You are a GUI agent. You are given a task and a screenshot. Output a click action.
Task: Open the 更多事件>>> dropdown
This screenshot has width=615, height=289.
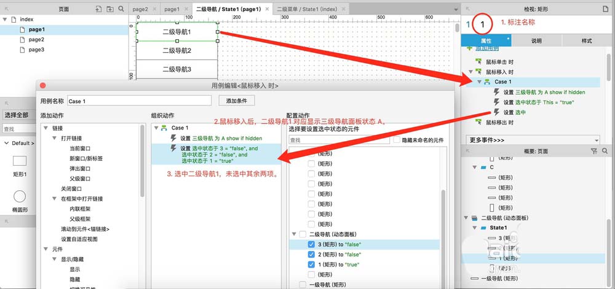click(x=533, y=140)
